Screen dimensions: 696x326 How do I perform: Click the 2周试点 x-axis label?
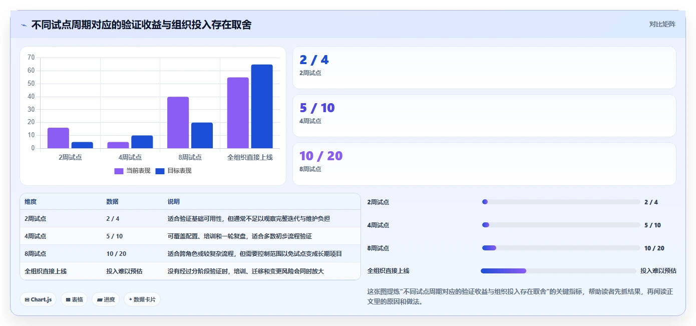tap(70, 157)
